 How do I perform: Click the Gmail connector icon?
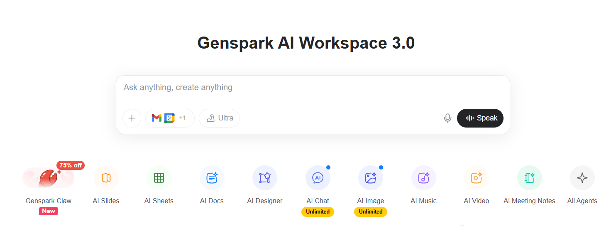[156, 118]
